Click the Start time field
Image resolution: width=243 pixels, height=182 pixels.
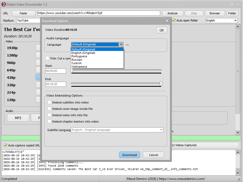[56, 71]
